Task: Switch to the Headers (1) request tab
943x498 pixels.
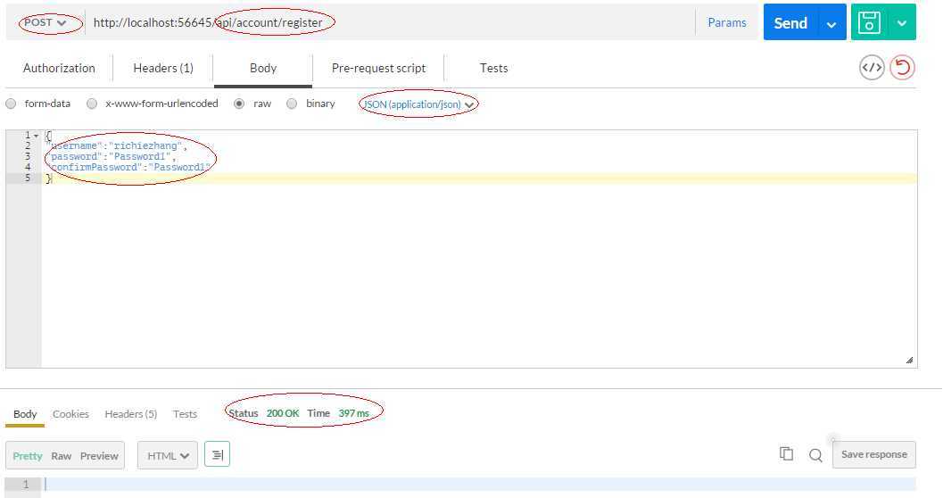Action: [x=163, y=68]
